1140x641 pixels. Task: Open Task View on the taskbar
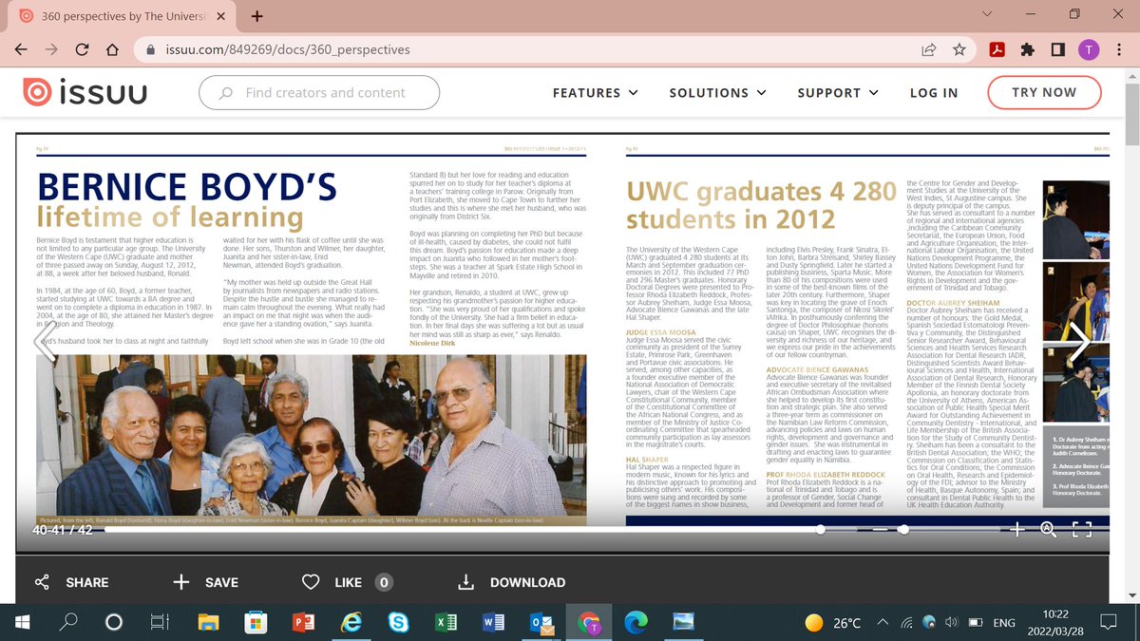(x=159, y=622)
